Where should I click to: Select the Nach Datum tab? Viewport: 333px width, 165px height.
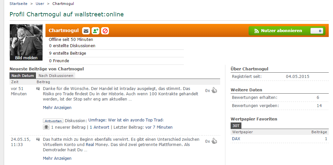pyautogui.click(x=23, y=76)
